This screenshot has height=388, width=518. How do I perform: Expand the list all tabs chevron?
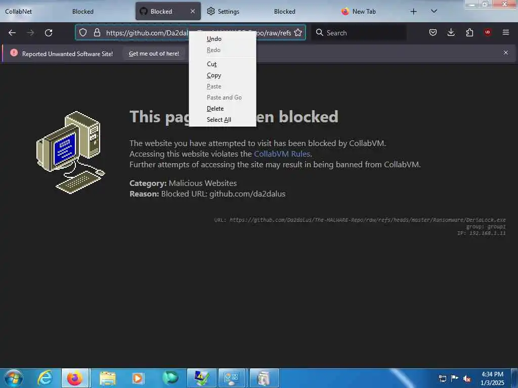pos(434,12)
